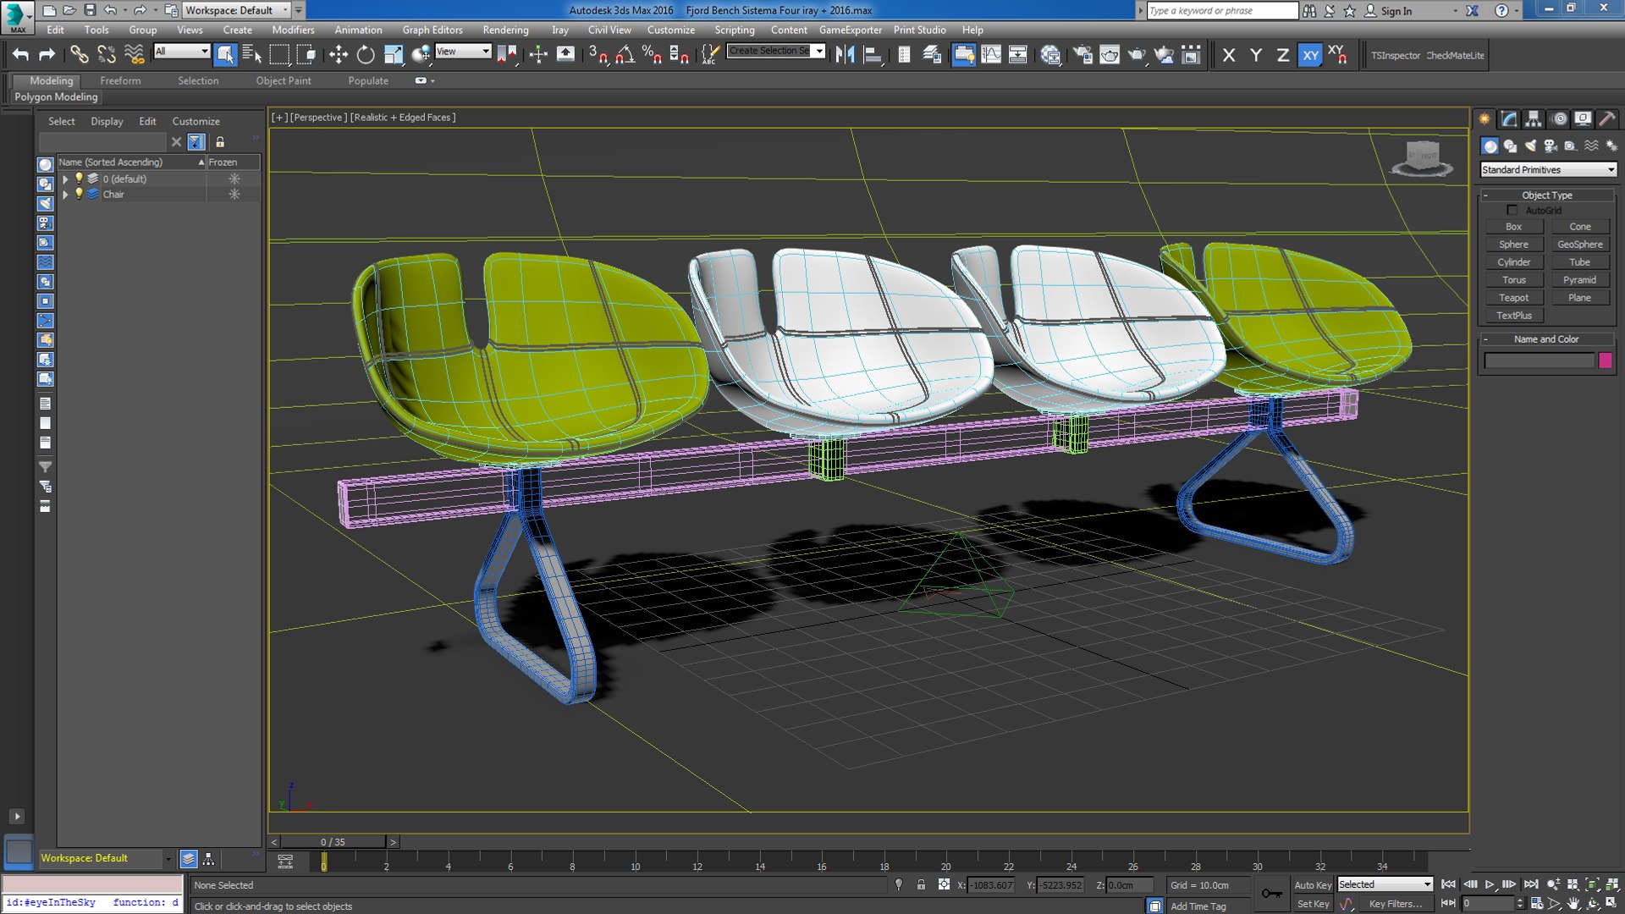Viewport: 1625px width, 914px height.
Task: Toggle Auto Key animation mode
Action: (1313, 885)
